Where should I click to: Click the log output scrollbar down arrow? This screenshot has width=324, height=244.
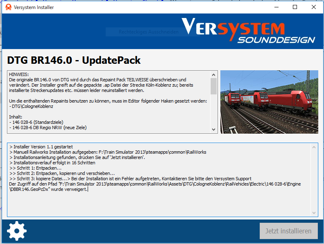[x=314, y=213]
